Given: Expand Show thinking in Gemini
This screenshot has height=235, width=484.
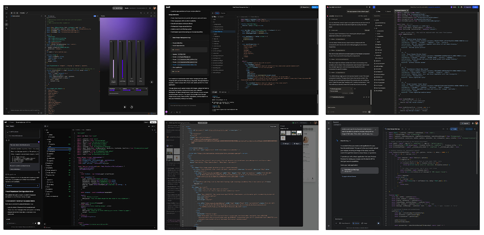Looking at the screenshot, I should pos(345,141).
